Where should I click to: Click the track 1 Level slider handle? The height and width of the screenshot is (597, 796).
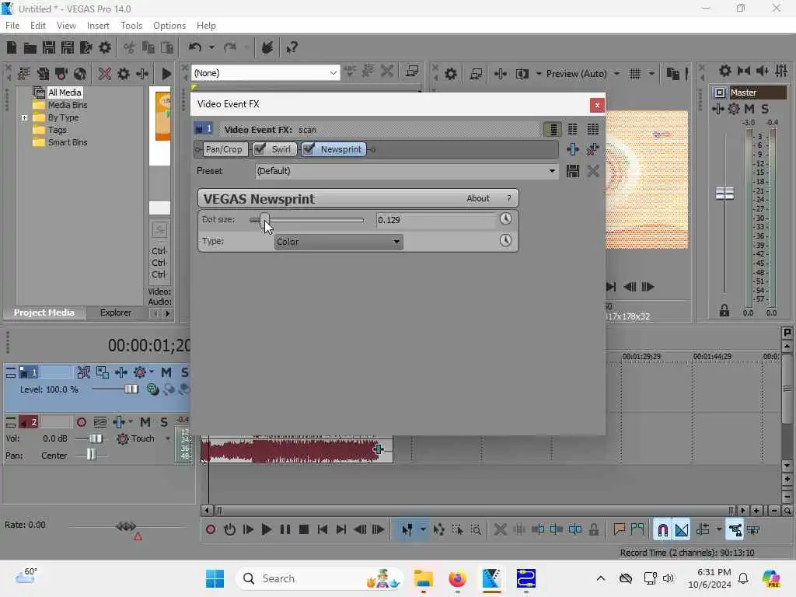pos(131,389)
